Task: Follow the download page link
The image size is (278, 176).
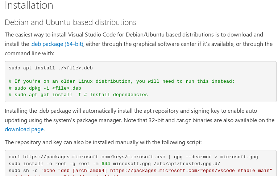Action: [x=24, y=129]
